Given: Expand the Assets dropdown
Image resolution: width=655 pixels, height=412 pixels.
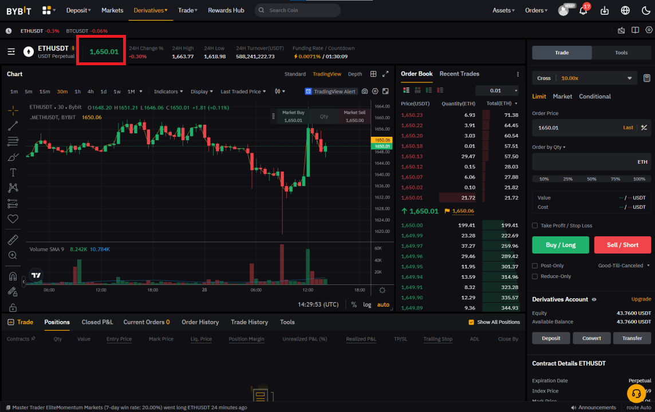Looking at the screenshot, I should tap(503, 10).
